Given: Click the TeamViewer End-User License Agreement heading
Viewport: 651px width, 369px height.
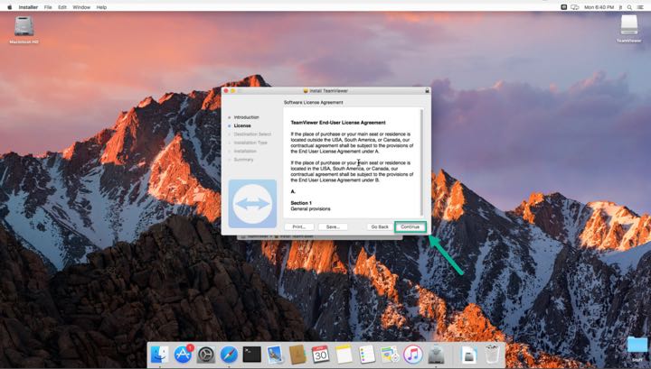Looking at the screenshot, I should (338, 123).
